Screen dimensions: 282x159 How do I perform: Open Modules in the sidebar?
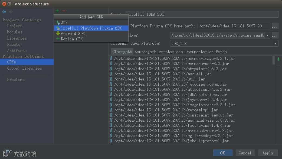tap(15, 32)
